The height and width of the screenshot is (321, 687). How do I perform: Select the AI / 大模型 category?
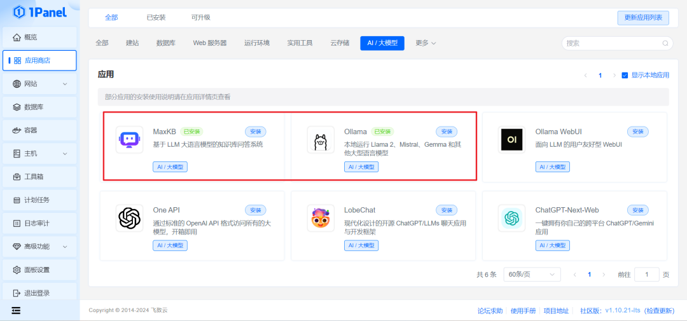tap(382, 43)
